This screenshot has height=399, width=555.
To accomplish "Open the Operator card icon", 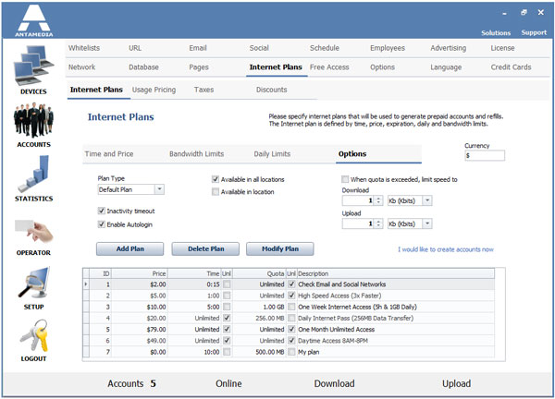I will tap(33, 231).
